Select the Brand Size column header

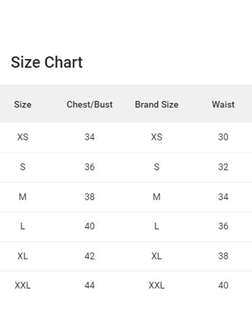tap(156, 104)
